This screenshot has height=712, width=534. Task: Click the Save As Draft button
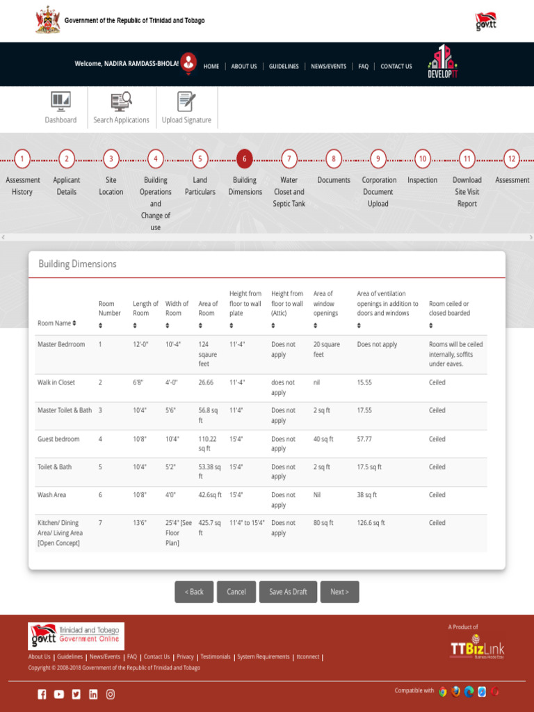point(288,592)
